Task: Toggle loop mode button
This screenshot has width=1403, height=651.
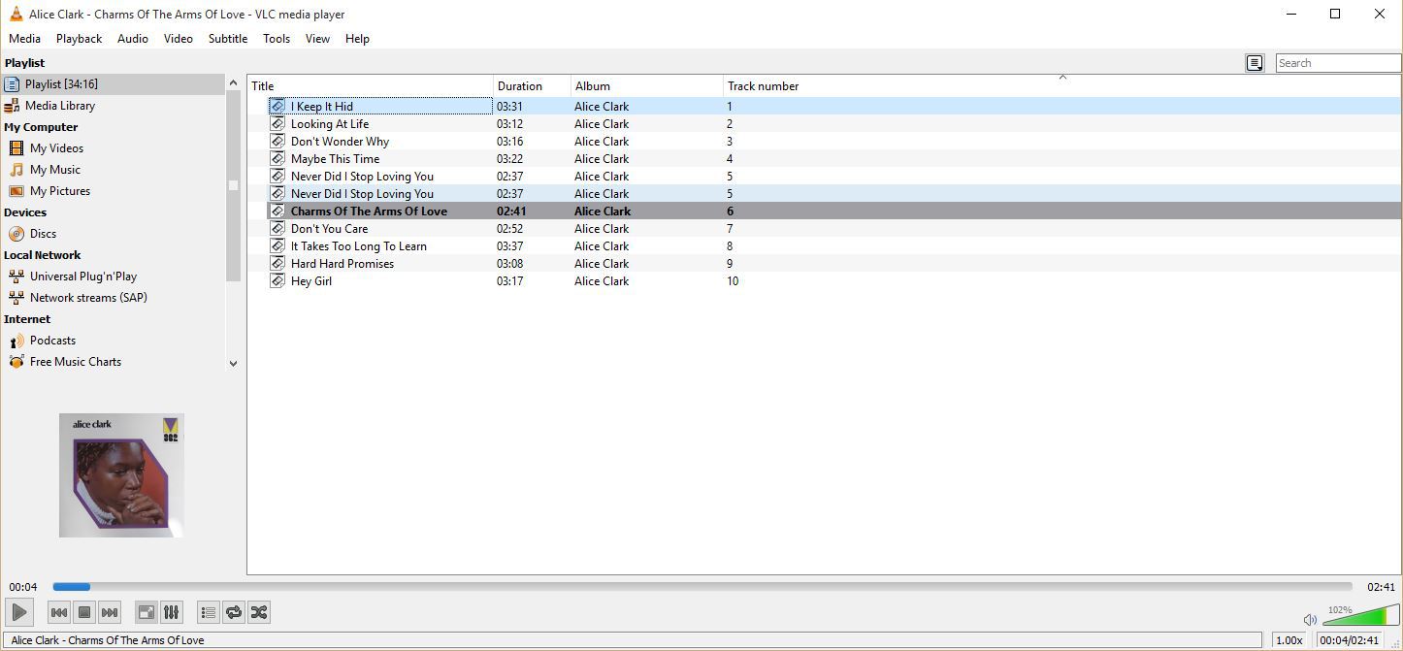Action: click(234, 612)
